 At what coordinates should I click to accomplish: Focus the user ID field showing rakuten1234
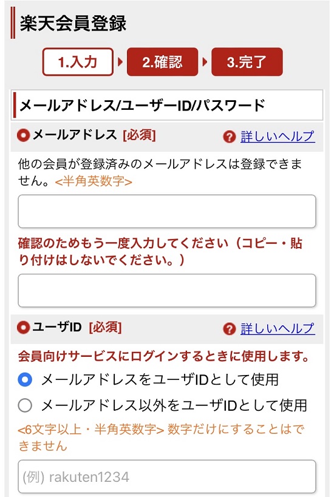click(x=167, y=477)
